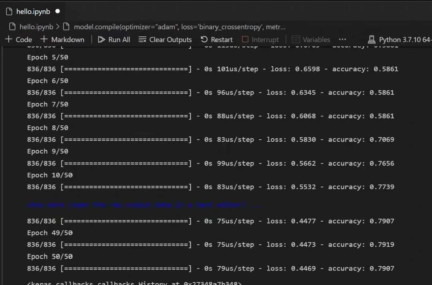Click the 'loss: 0.5532' value
The image size is (432, 285).
291,187
